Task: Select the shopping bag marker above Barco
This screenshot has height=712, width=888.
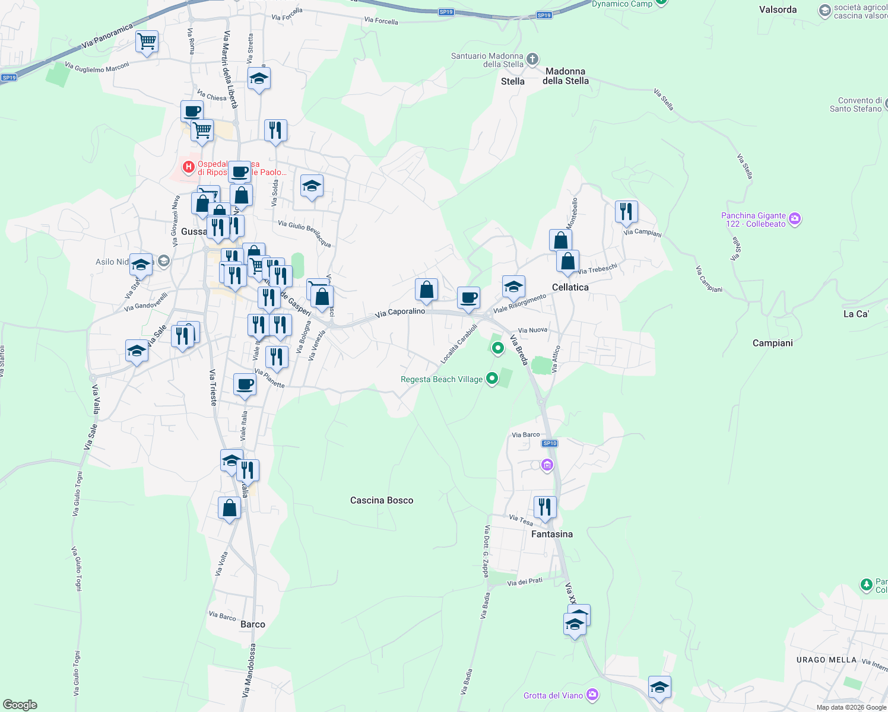Action: tap(229, 508)
